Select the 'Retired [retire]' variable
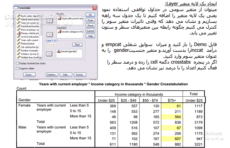The width and height of the screenshot is (230, 148). pos(26,44)
